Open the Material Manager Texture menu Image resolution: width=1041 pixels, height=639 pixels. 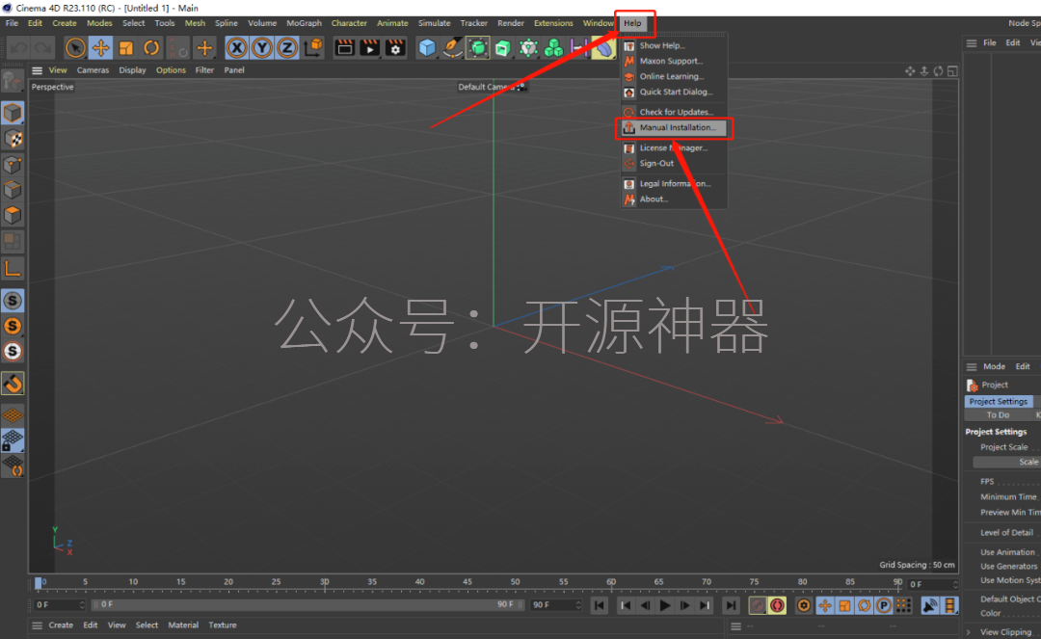(223, 626)
